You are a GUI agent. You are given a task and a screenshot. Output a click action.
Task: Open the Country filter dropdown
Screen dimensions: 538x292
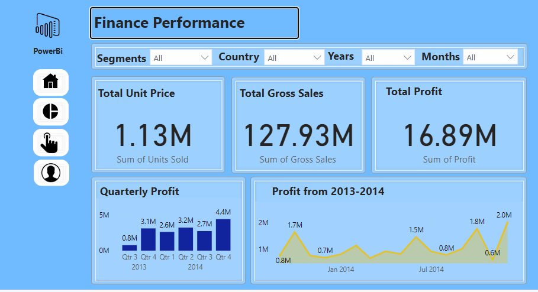(x=294, y=57)
